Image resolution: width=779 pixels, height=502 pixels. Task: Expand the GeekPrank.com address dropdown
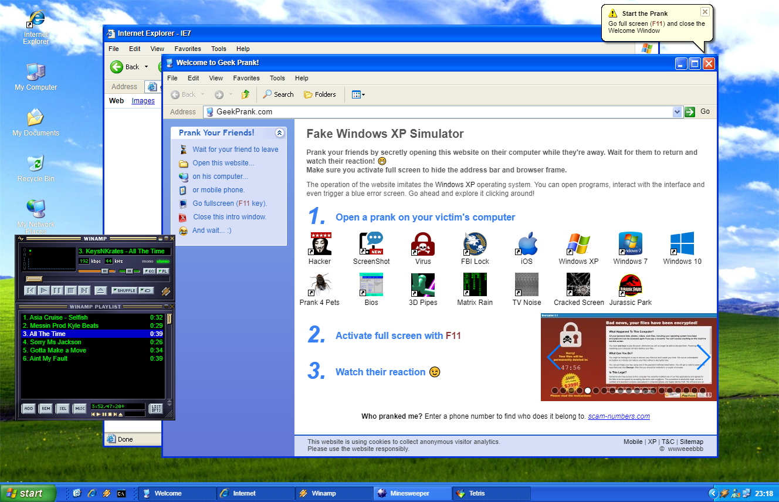[678, 111]
